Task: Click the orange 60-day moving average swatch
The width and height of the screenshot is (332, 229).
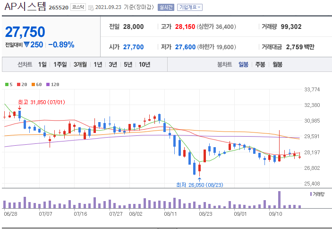Action: (33, 85)
